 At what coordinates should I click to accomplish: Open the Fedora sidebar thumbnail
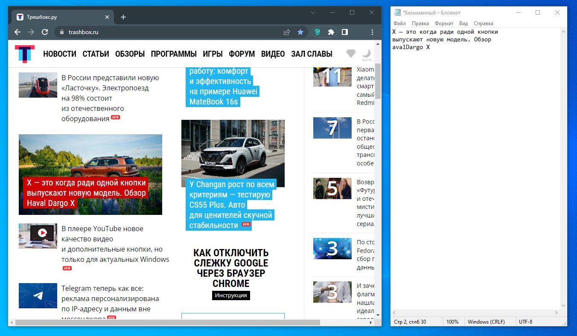click(x=332, y=249)
